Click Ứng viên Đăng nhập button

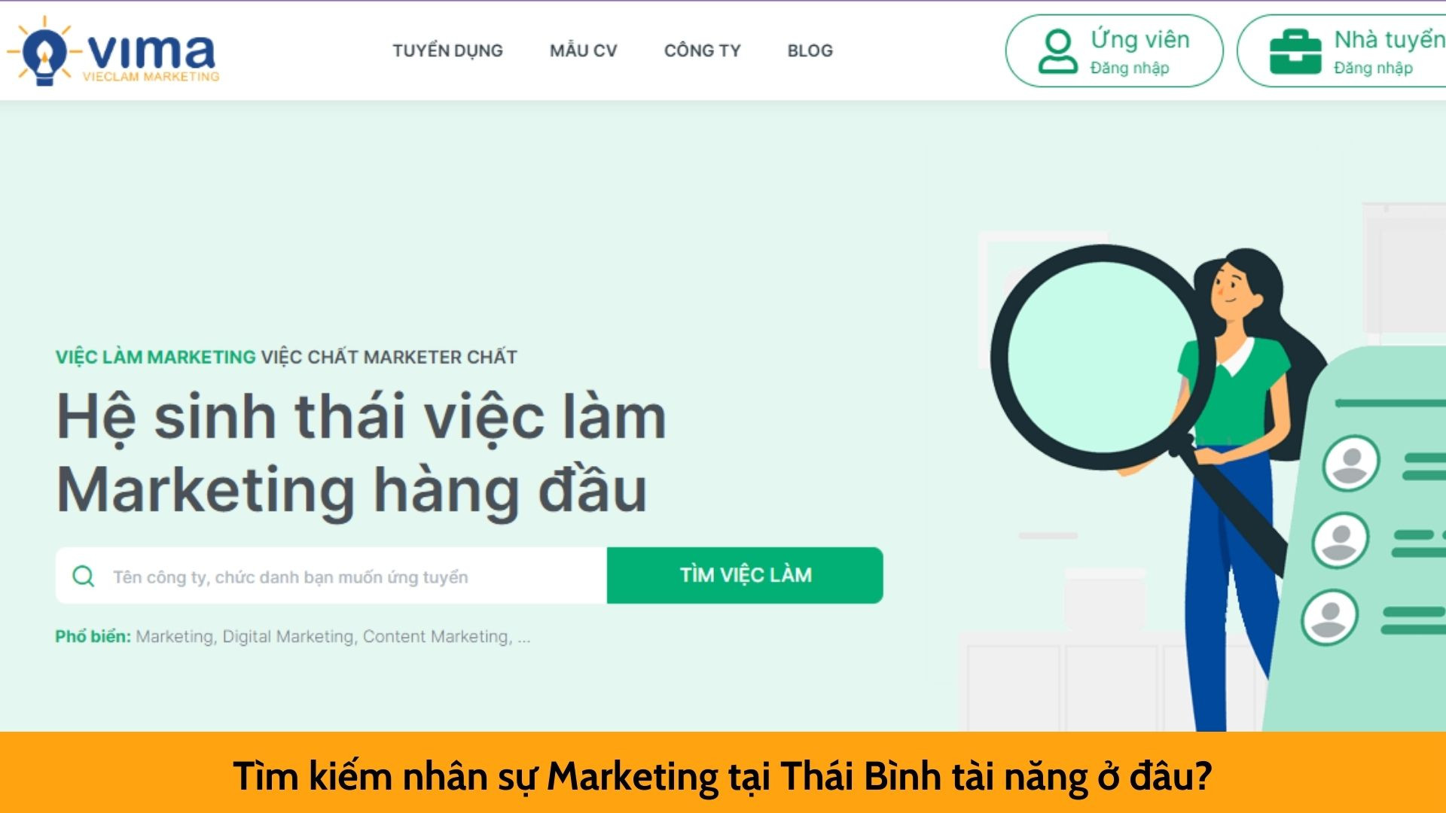[1115, 51]
